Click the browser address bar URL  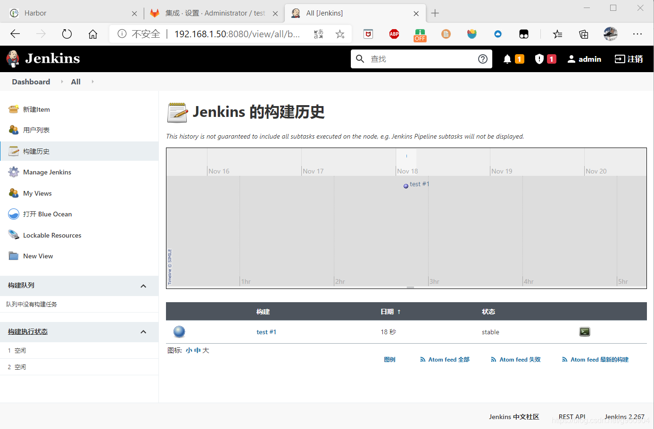coord(237,34)
